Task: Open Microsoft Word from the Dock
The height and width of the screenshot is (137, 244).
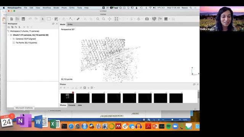Action: click(41, 122)
